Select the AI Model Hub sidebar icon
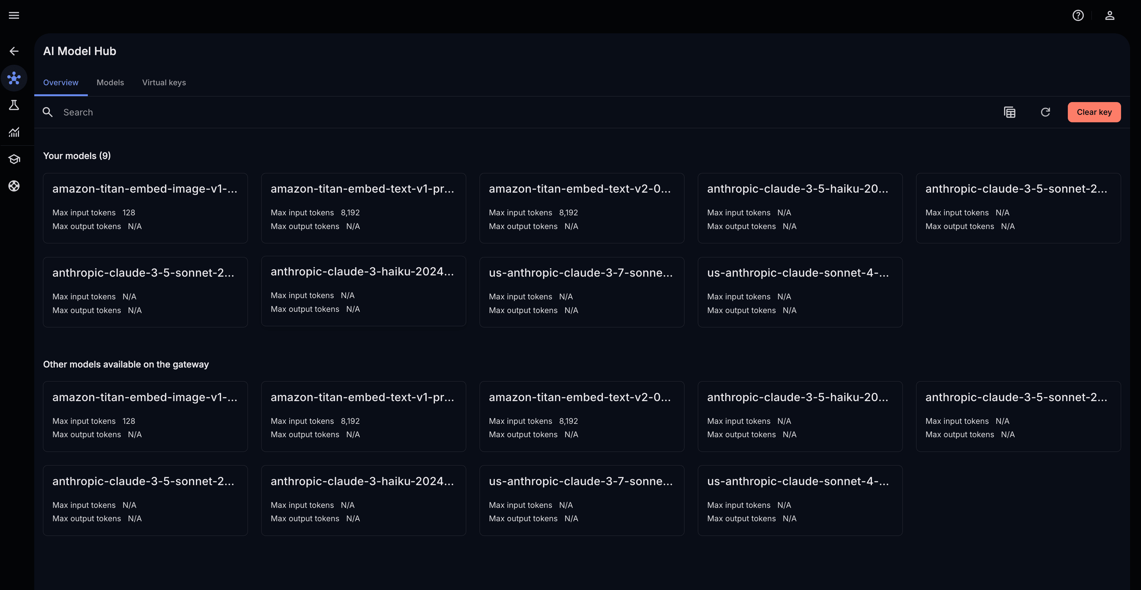The image size is (1141, 590). pos(14,78)
